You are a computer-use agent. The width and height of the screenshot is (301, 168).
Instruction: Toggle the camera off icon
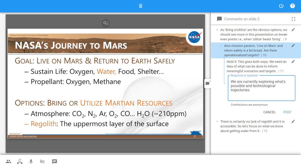pos(42,161)
